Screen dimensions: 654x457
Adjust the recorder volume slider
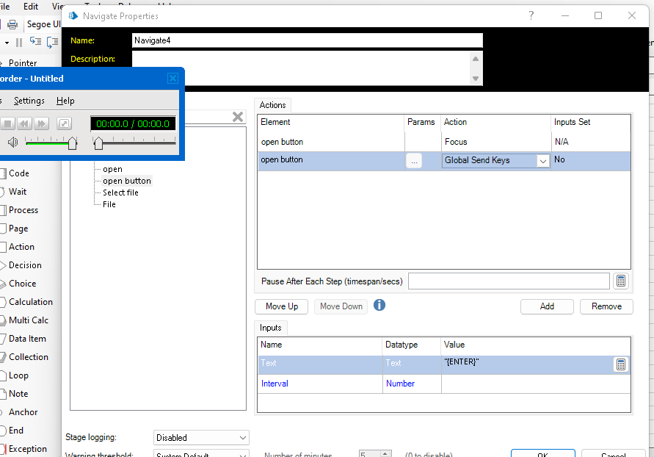point(72,143)
